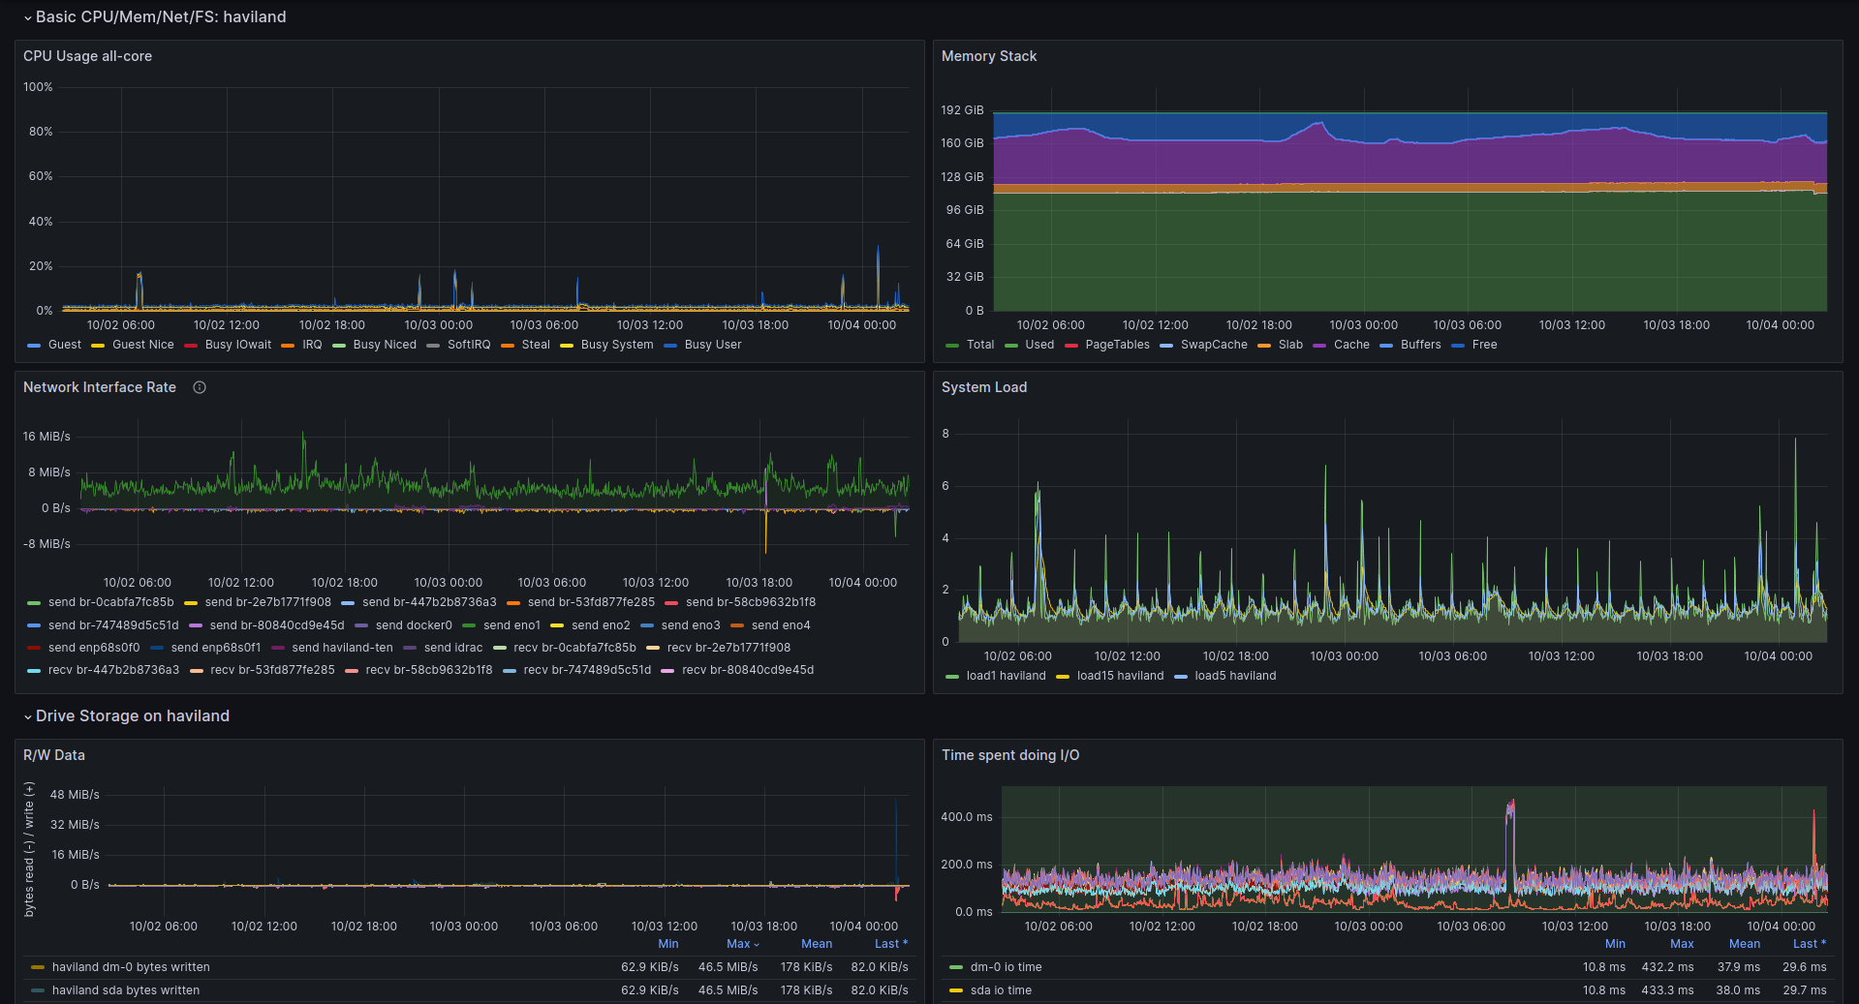Open the R/W Data panel title
Image resolution: width=1859 pixels, height=1004 pixels.
pos(54,755)
